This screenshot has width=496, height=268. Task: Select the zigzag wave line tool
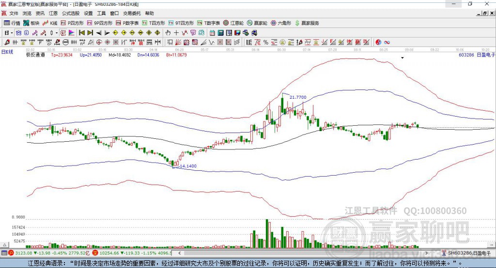coord(212,43)
